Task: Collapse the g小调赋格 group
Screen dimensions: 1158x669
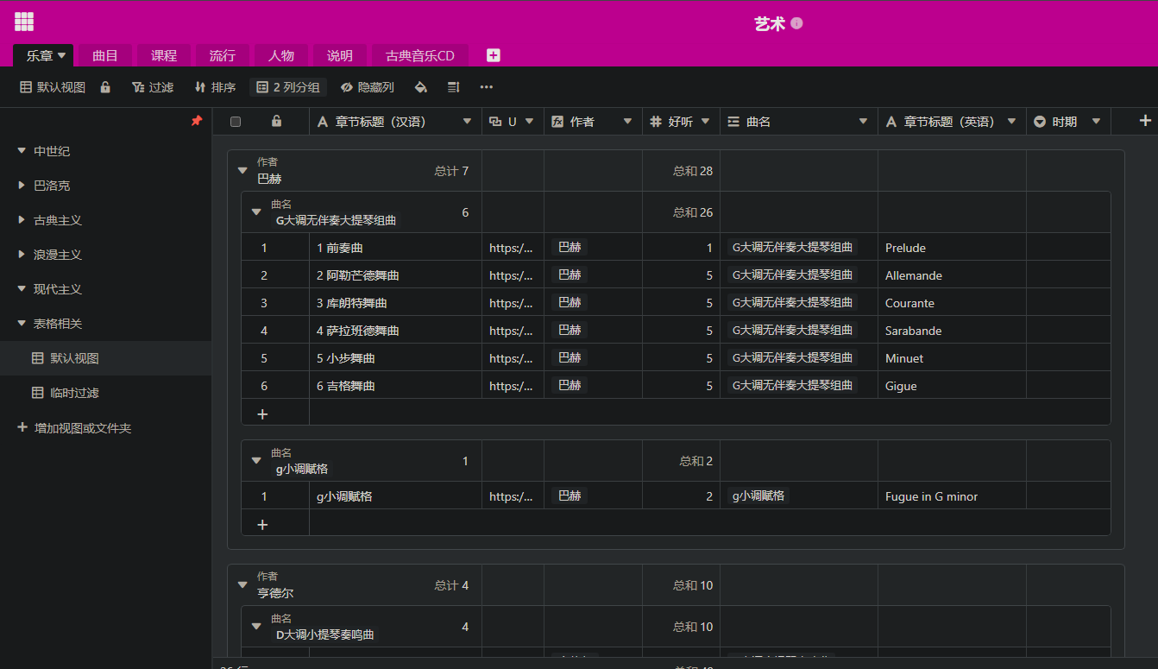Action: 256,461
